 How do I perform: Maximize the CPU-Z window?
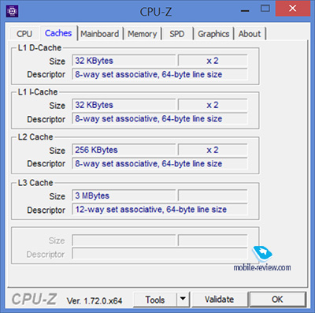coord(265,9)
